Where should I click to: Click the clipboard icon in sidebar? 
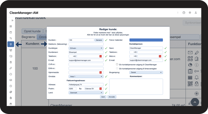11,62
